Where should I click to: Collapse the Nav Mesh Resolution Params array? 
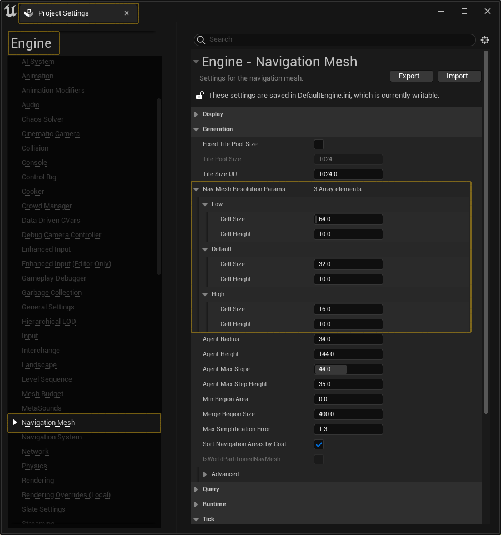pos(196,189)
